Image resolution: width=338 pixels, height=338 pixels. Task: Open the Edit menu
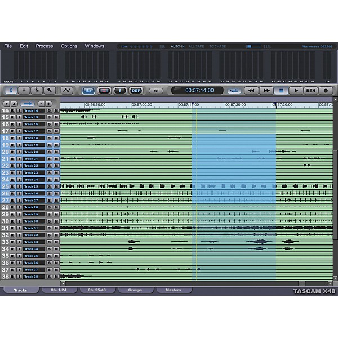coord(24,46)
